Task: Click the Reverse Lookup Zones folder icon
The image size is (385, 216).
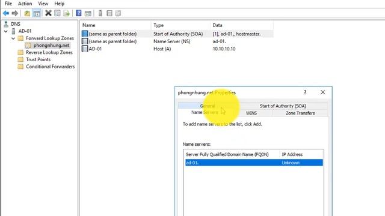Action: pos(20,52)
